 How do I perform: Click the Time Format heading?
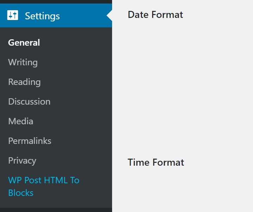point(156,162)
